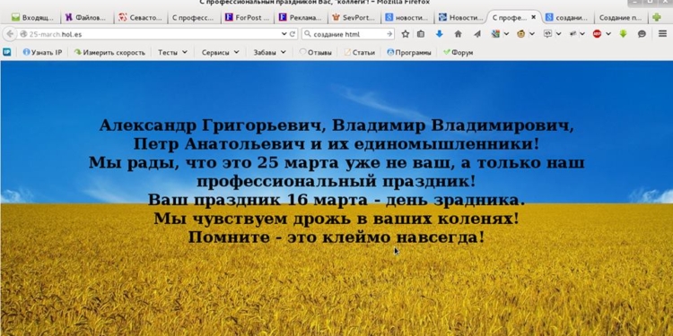Click the text line 'Помните - это клеймо навсегда!'
The width and height of the screenshot is (673, 336).
[336, 237]
